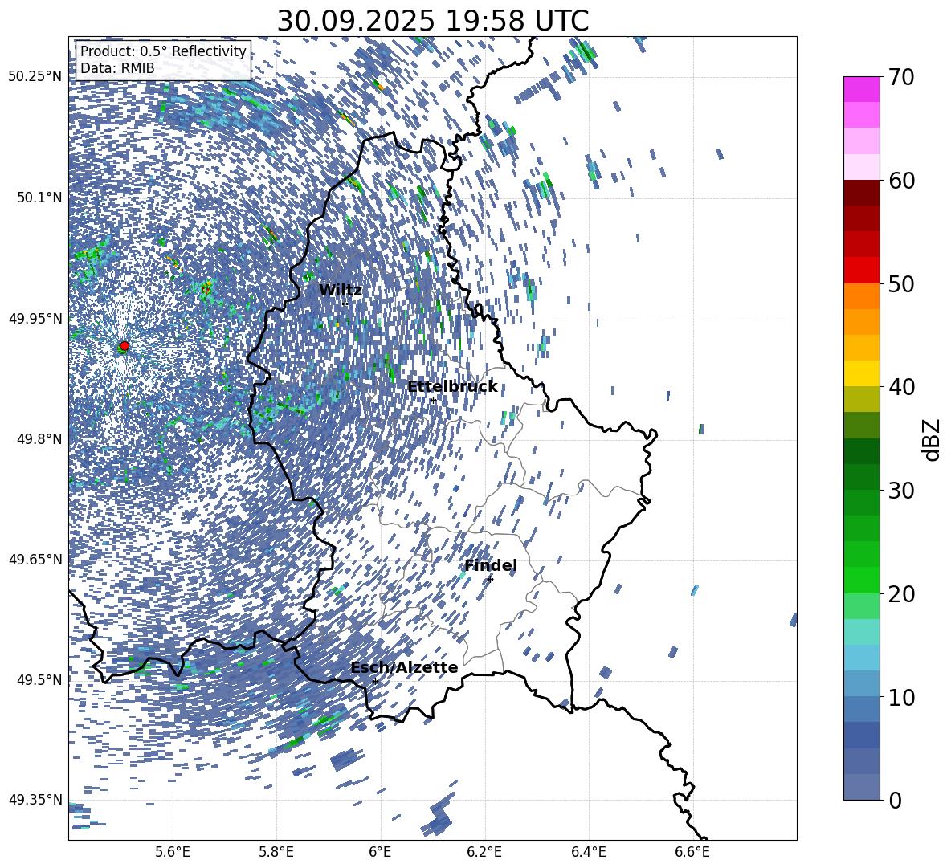Click the Findel city label
Viewport: 951px width, 868px height.
[x=491, y=565]
